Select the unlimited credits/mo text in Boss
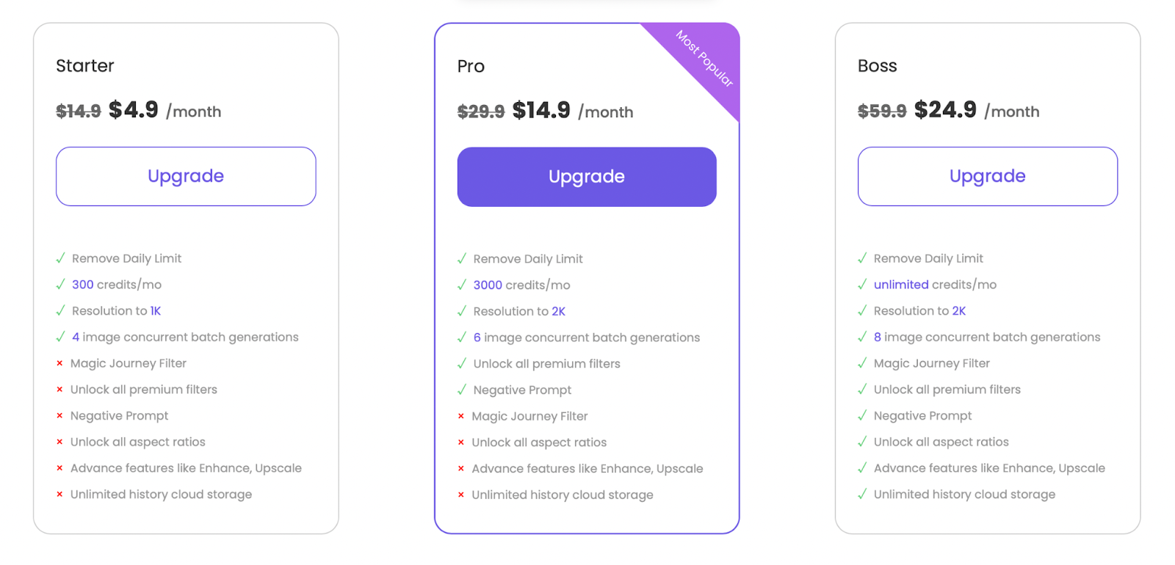The width and height of the screenshot is (1175, 565). tap(935, 285)
